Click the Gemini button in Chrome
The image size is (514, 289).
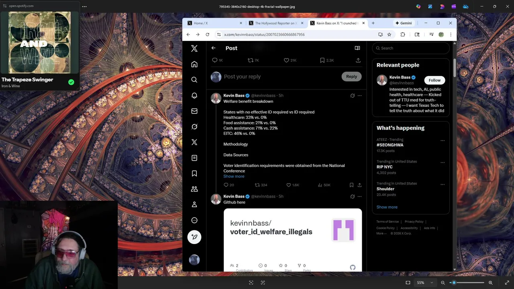pos(404,23)
